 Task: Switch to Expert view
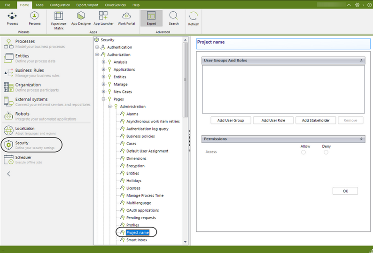coord(152,18)
